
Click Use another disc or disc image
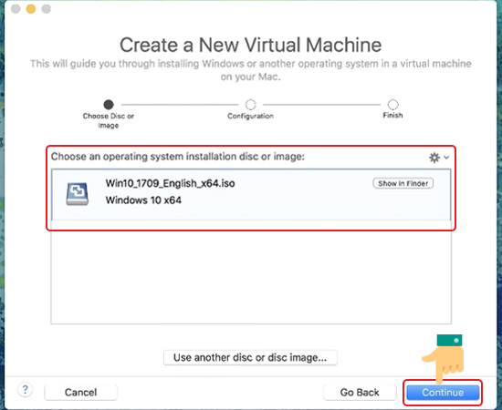[250, 357]
